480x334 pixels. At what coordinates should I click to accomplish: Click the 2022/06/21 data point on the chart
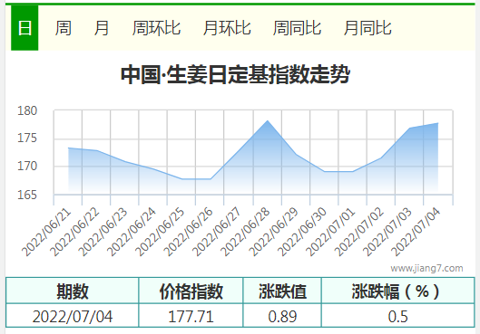click(68, 148)
